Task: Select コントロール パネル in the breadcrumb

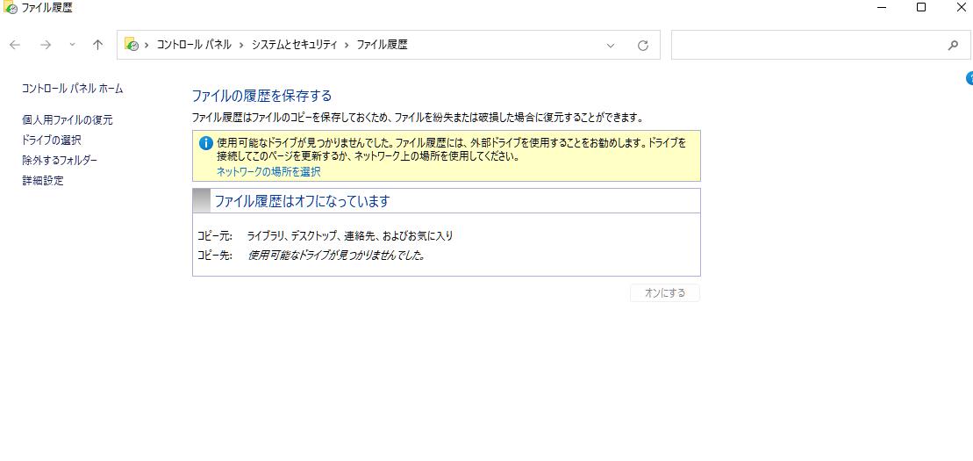Action: point(194,45)
